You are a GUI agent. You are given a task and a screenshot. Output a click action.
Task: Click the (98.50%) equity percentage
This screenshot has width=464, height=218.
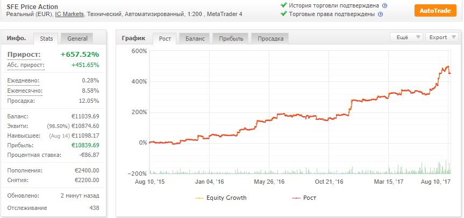coord(58,126)
